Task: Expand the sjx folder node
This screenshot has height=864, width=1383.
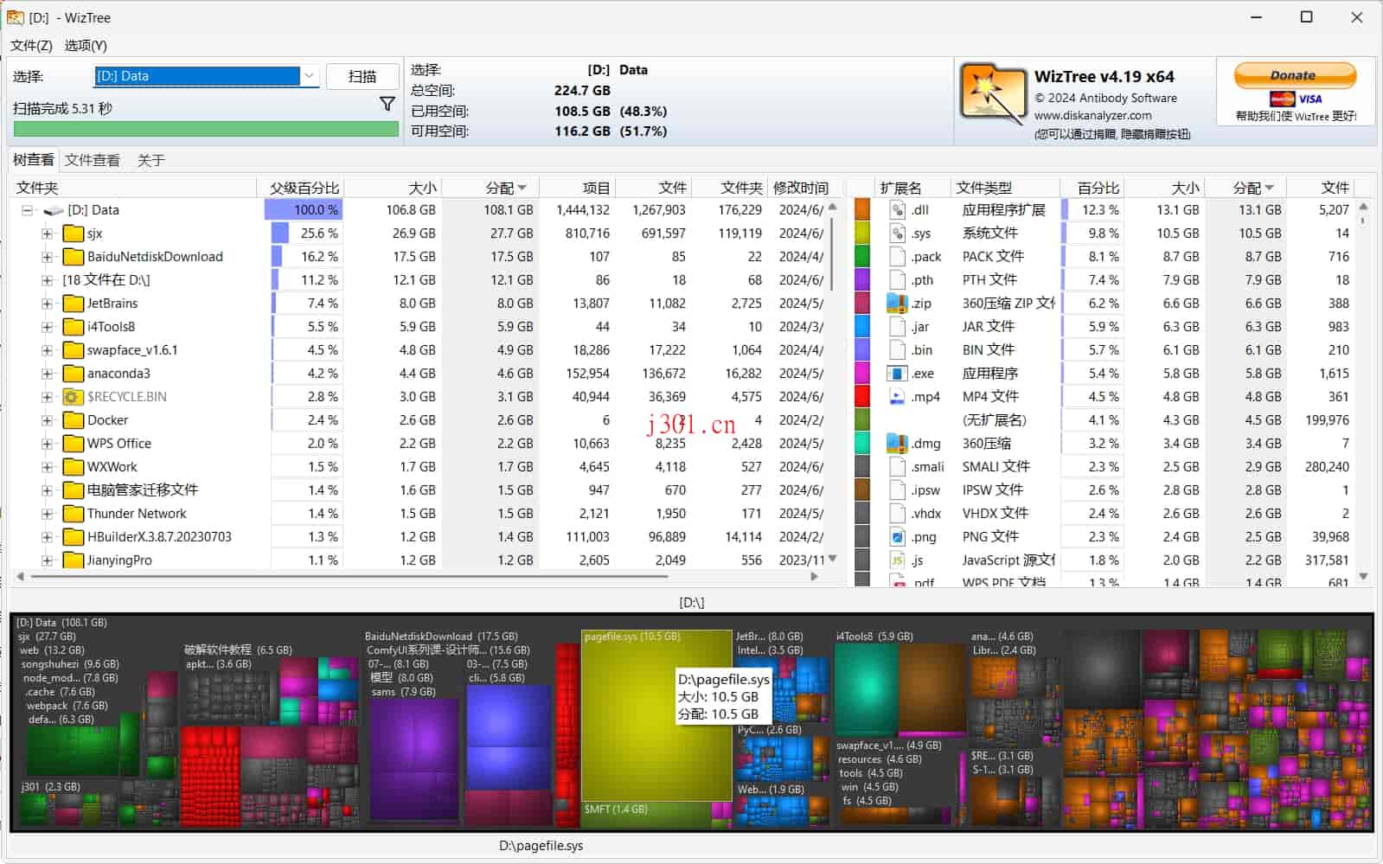Action: click(x=47, y=234)
